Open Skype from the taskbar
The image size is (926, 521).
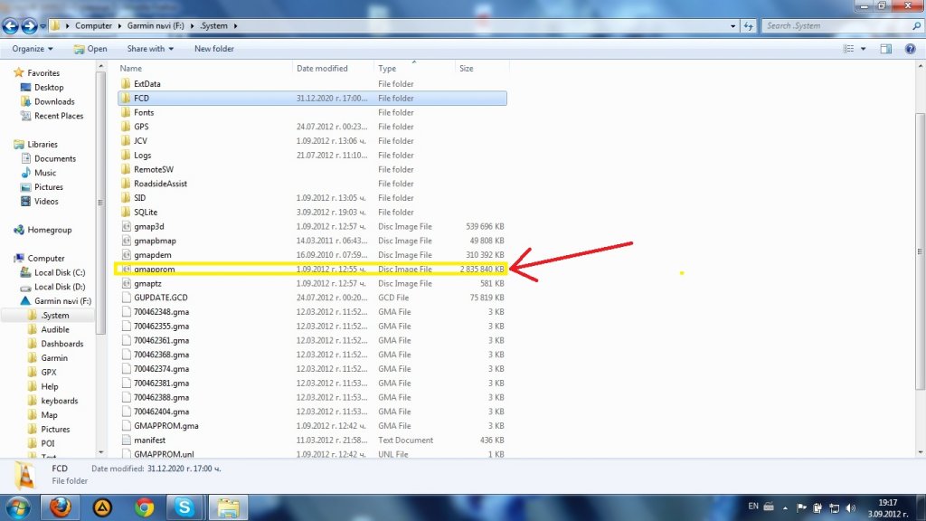pyautogui.click(x=184, y=507)
